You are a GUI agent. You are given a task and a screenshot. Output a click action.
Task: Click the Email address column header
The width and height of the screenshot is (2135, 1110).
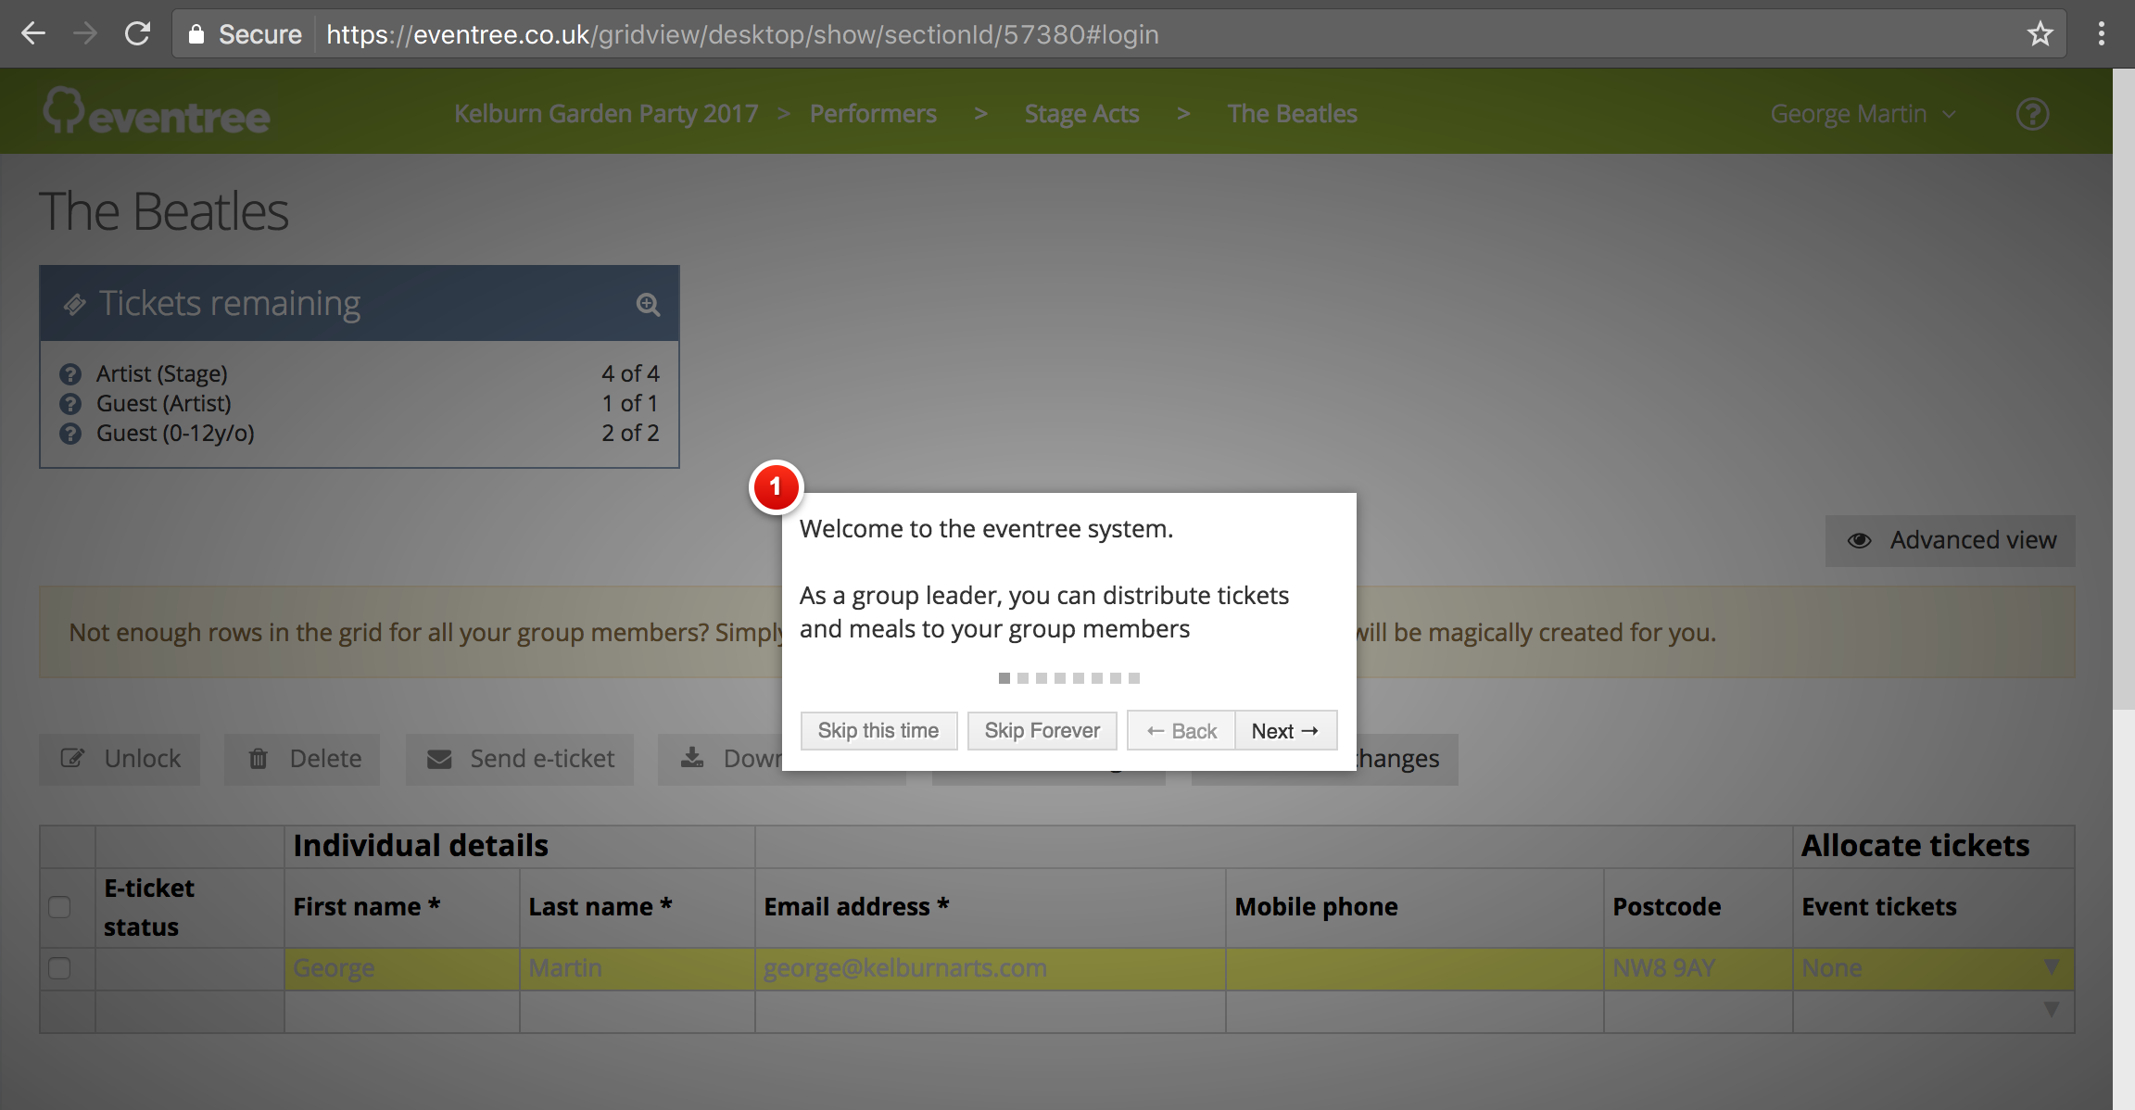(x=991, y=907)
